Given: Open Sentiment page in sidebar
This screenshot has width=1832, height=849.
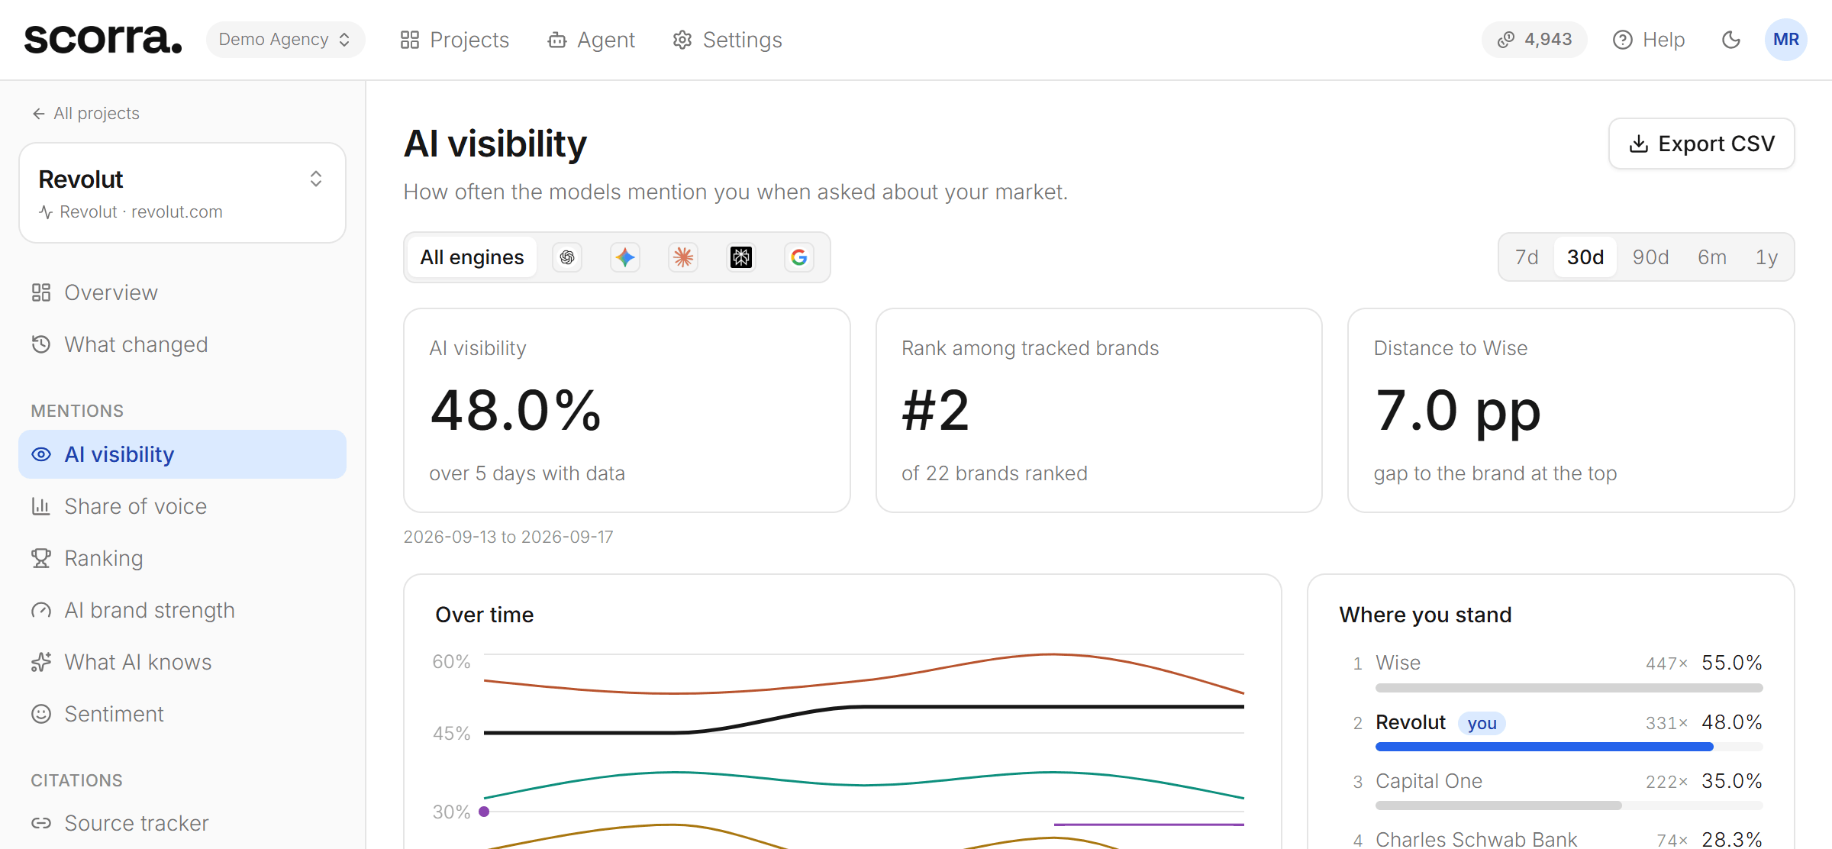Looking at the screenshot, I should [x=182, y=714].
